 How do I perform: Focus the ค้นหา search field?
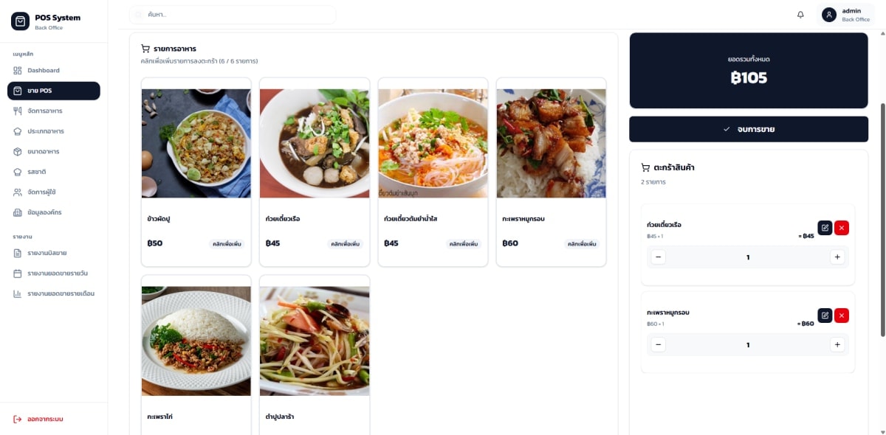(x=233, y=15)
